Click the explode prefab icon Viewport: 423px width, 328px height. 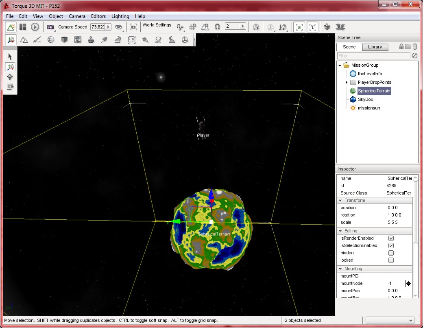(x=340, y=27)
